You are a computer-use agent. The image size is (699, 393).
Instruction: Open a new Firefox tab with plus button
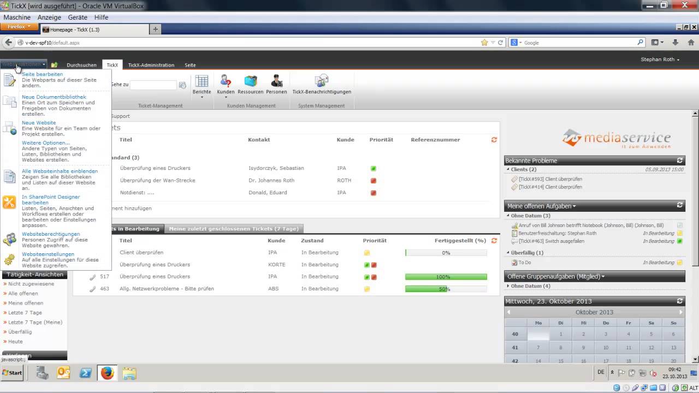point(155,29)
